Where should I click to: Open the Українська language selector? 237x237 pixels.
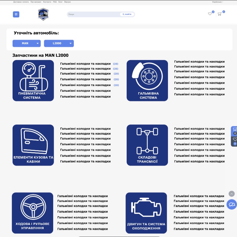[217, 2]
